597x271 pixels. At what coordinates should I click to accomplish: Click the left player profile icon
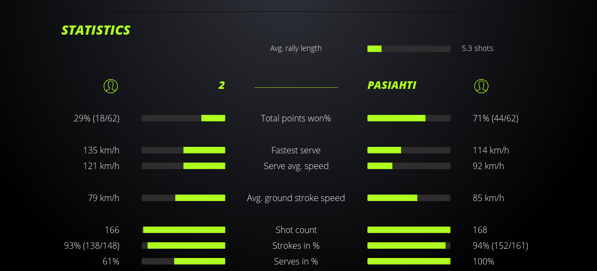click(x=110, y=86)
